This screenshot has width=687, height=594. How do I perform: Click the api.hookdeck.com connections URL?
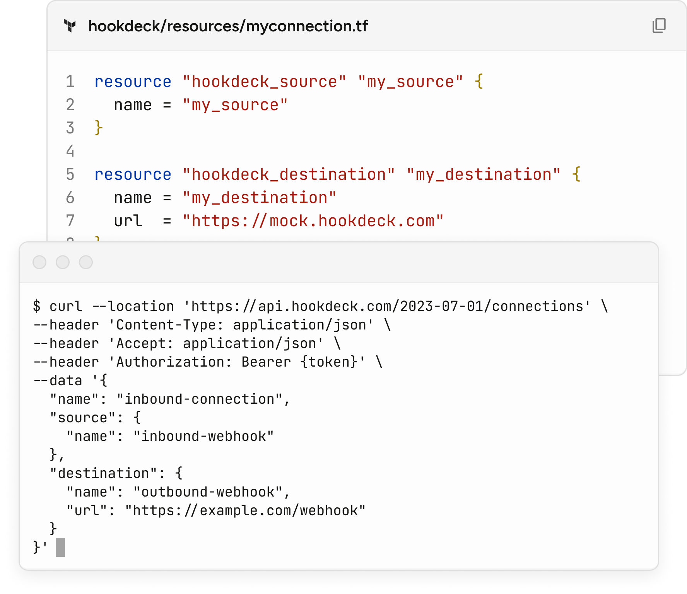point(387,306)
